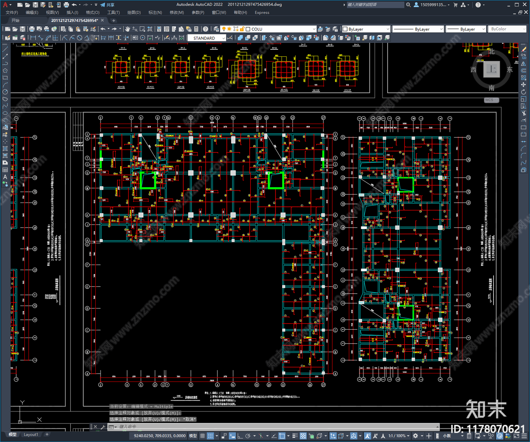Select the Polygon tool in draw toolbar
530x442 pixels.
(x=5, y=71)
